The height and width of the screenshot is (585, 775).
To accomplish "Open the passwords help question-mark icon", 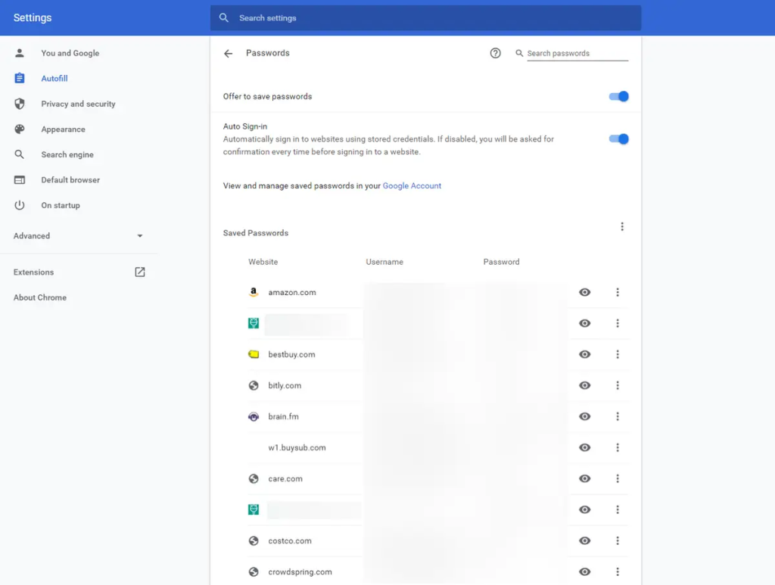I will point(495,53).
